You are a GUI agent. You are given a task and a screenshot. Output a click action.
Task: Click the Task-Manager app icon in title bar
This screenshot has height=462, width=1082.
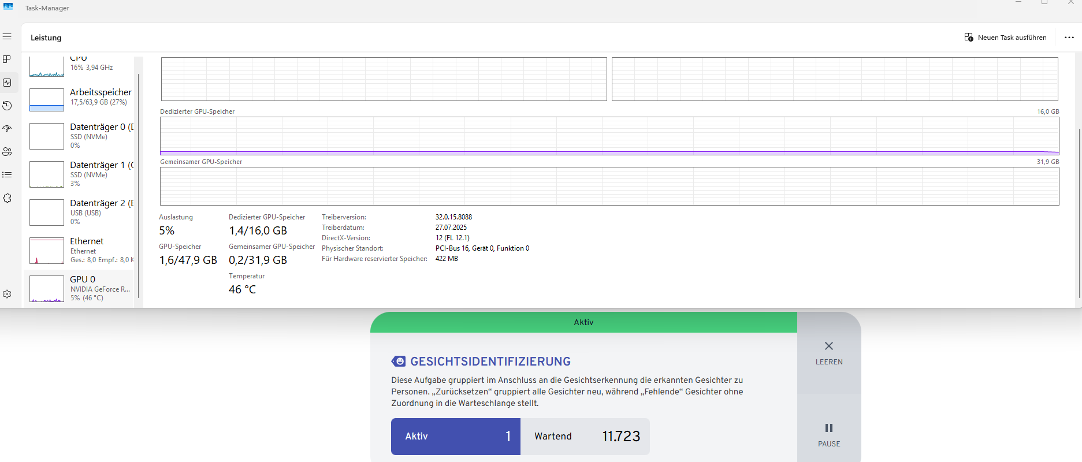[8, 6]
